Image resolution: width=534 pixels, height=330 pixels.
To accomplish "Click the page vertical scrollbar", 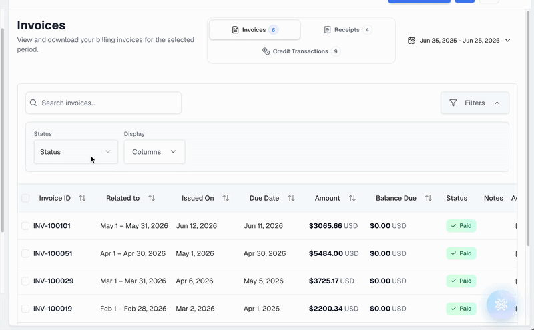I will [528, 127].
